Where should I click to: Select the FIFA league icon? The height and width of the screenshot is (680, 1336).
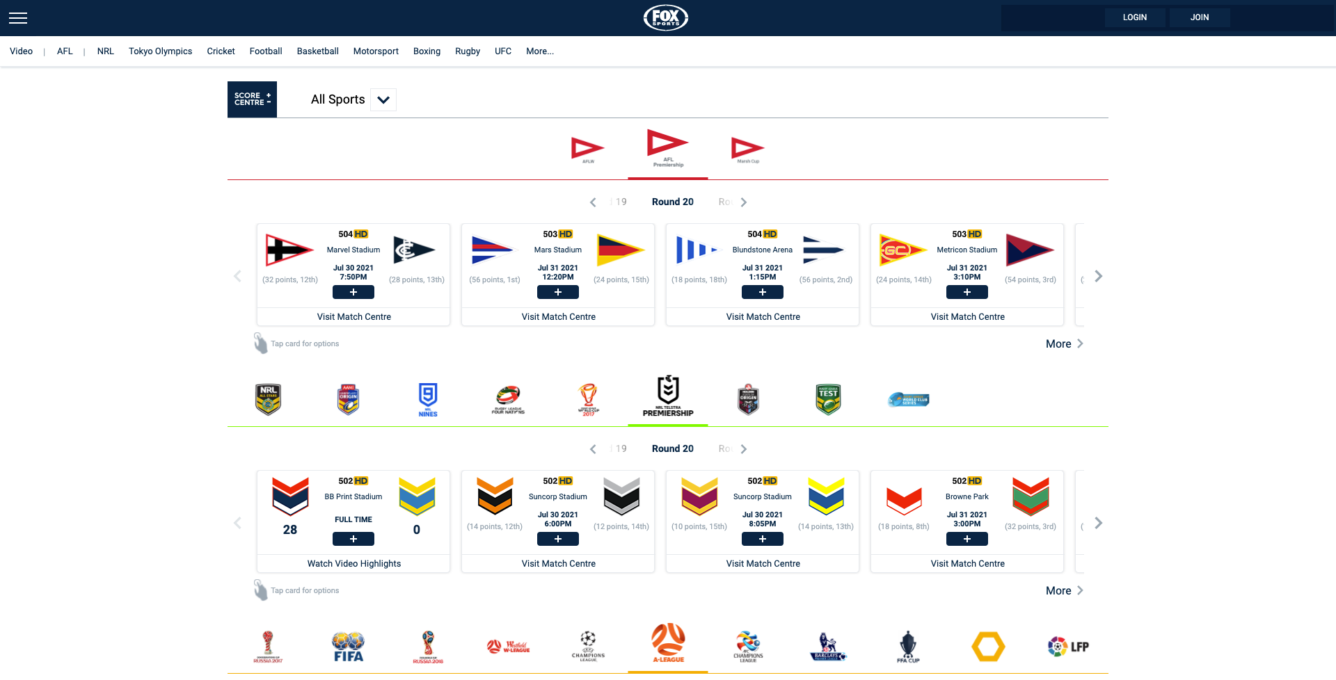tap(348, 647)
